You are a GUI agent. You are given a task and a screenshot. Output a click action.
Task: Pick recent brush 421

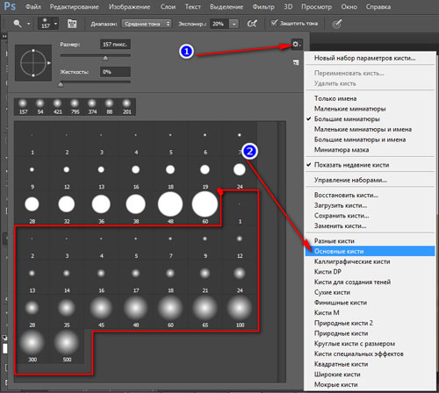(57, 107)
